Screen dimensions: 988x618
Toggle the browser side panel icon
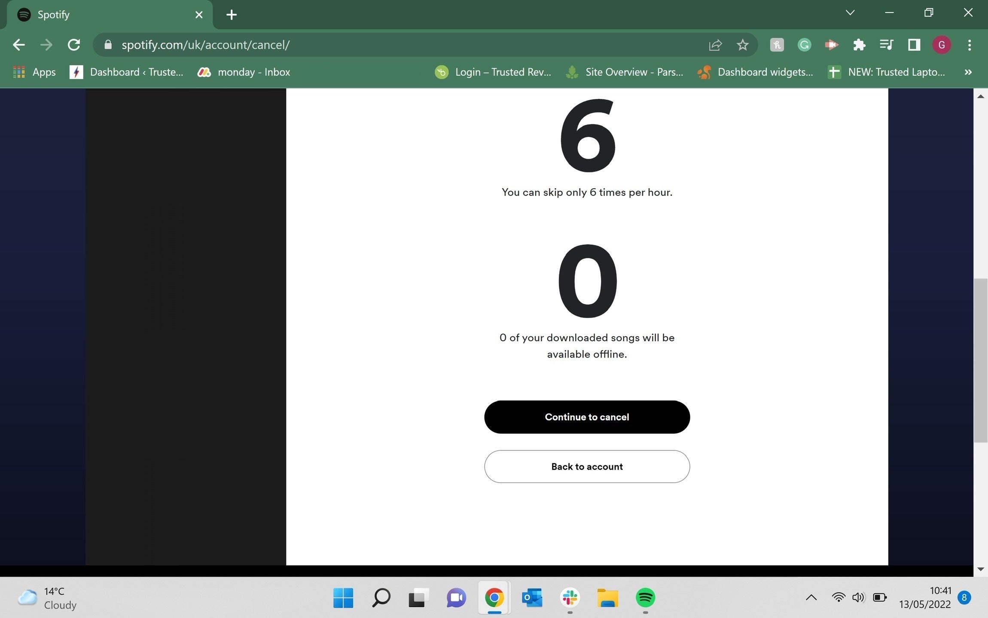click(x=914, y=45)
